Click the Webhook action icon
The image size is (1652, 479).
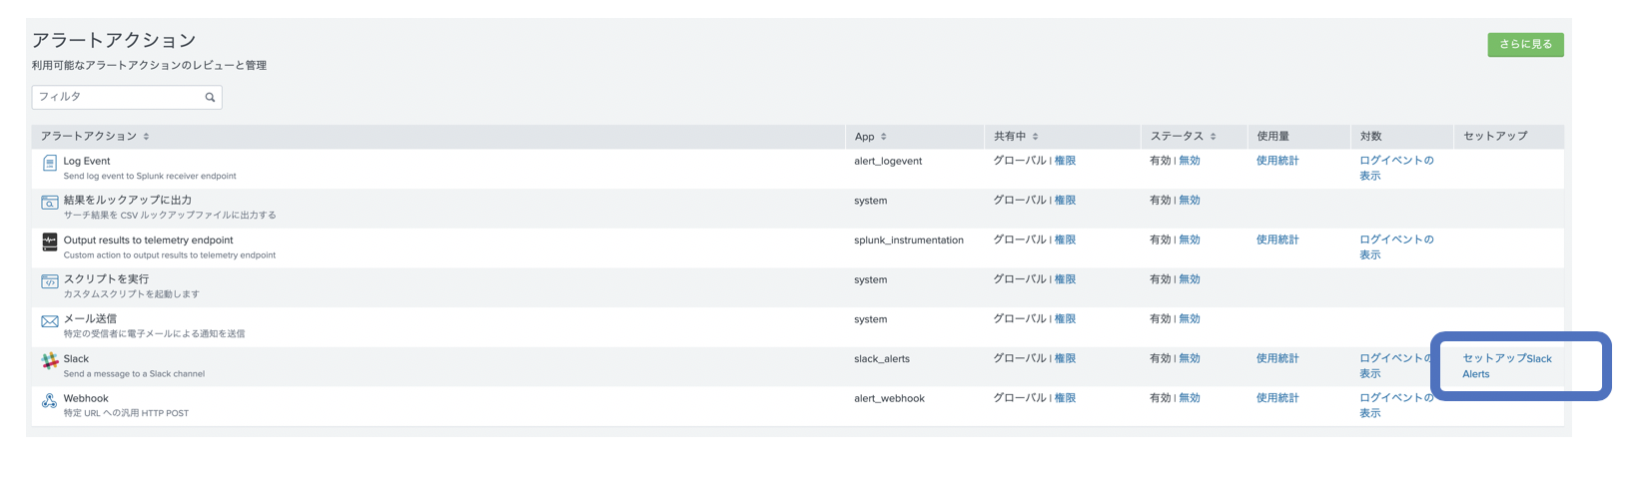50,400
